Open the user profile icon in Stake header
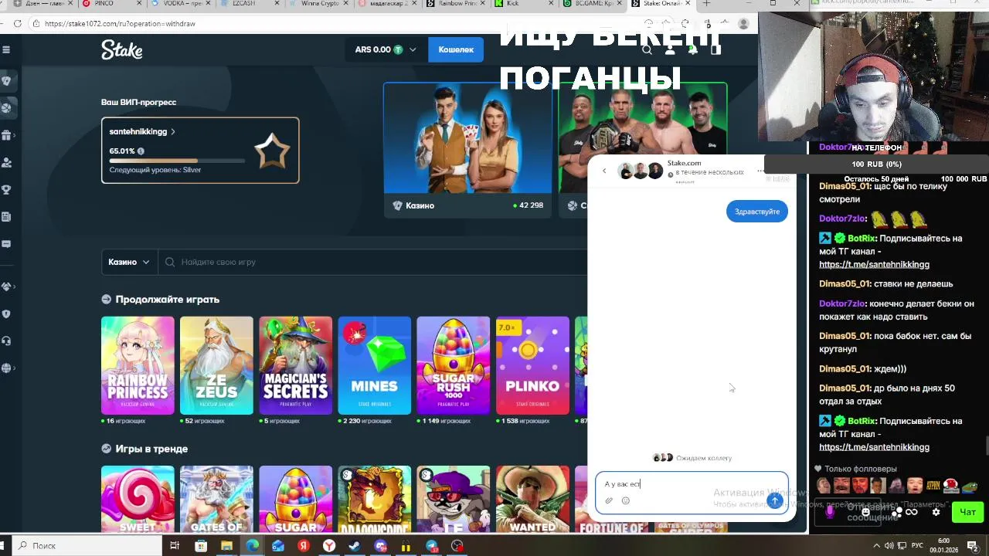 click(x=670, y=49)
